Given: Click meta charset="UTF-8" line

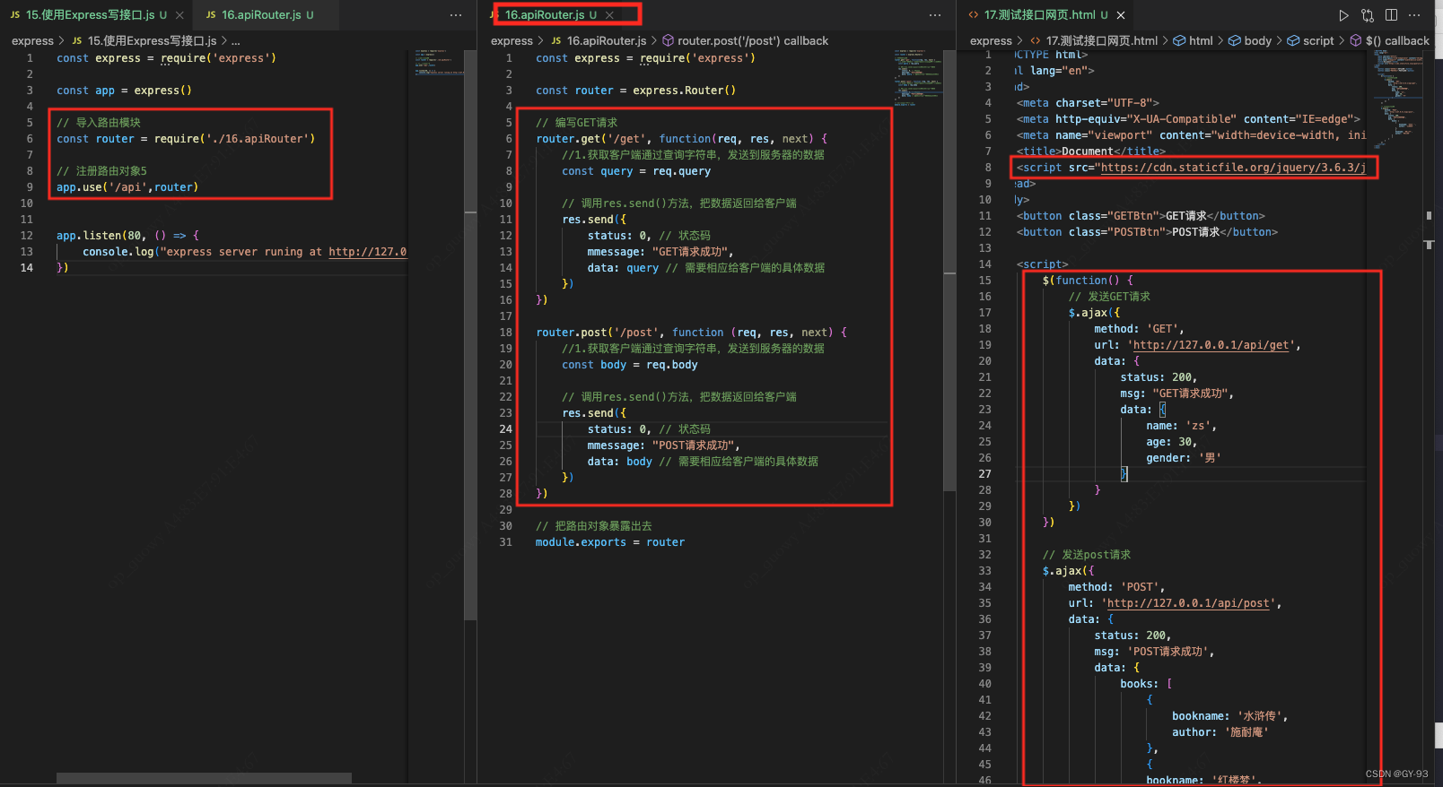Looking at the screenshot, I should click(x=1088, y=103).
